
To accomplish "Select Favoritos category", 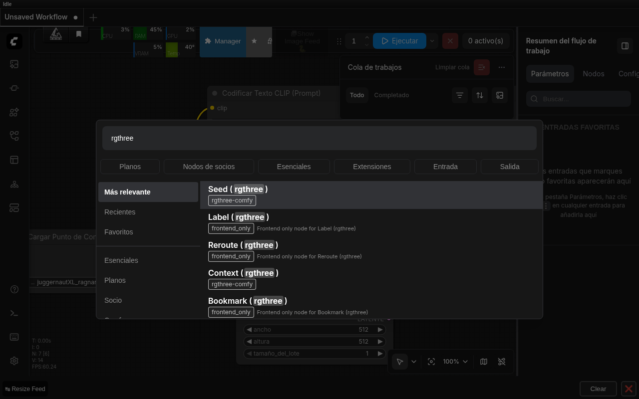I will (x=148, y=232).
